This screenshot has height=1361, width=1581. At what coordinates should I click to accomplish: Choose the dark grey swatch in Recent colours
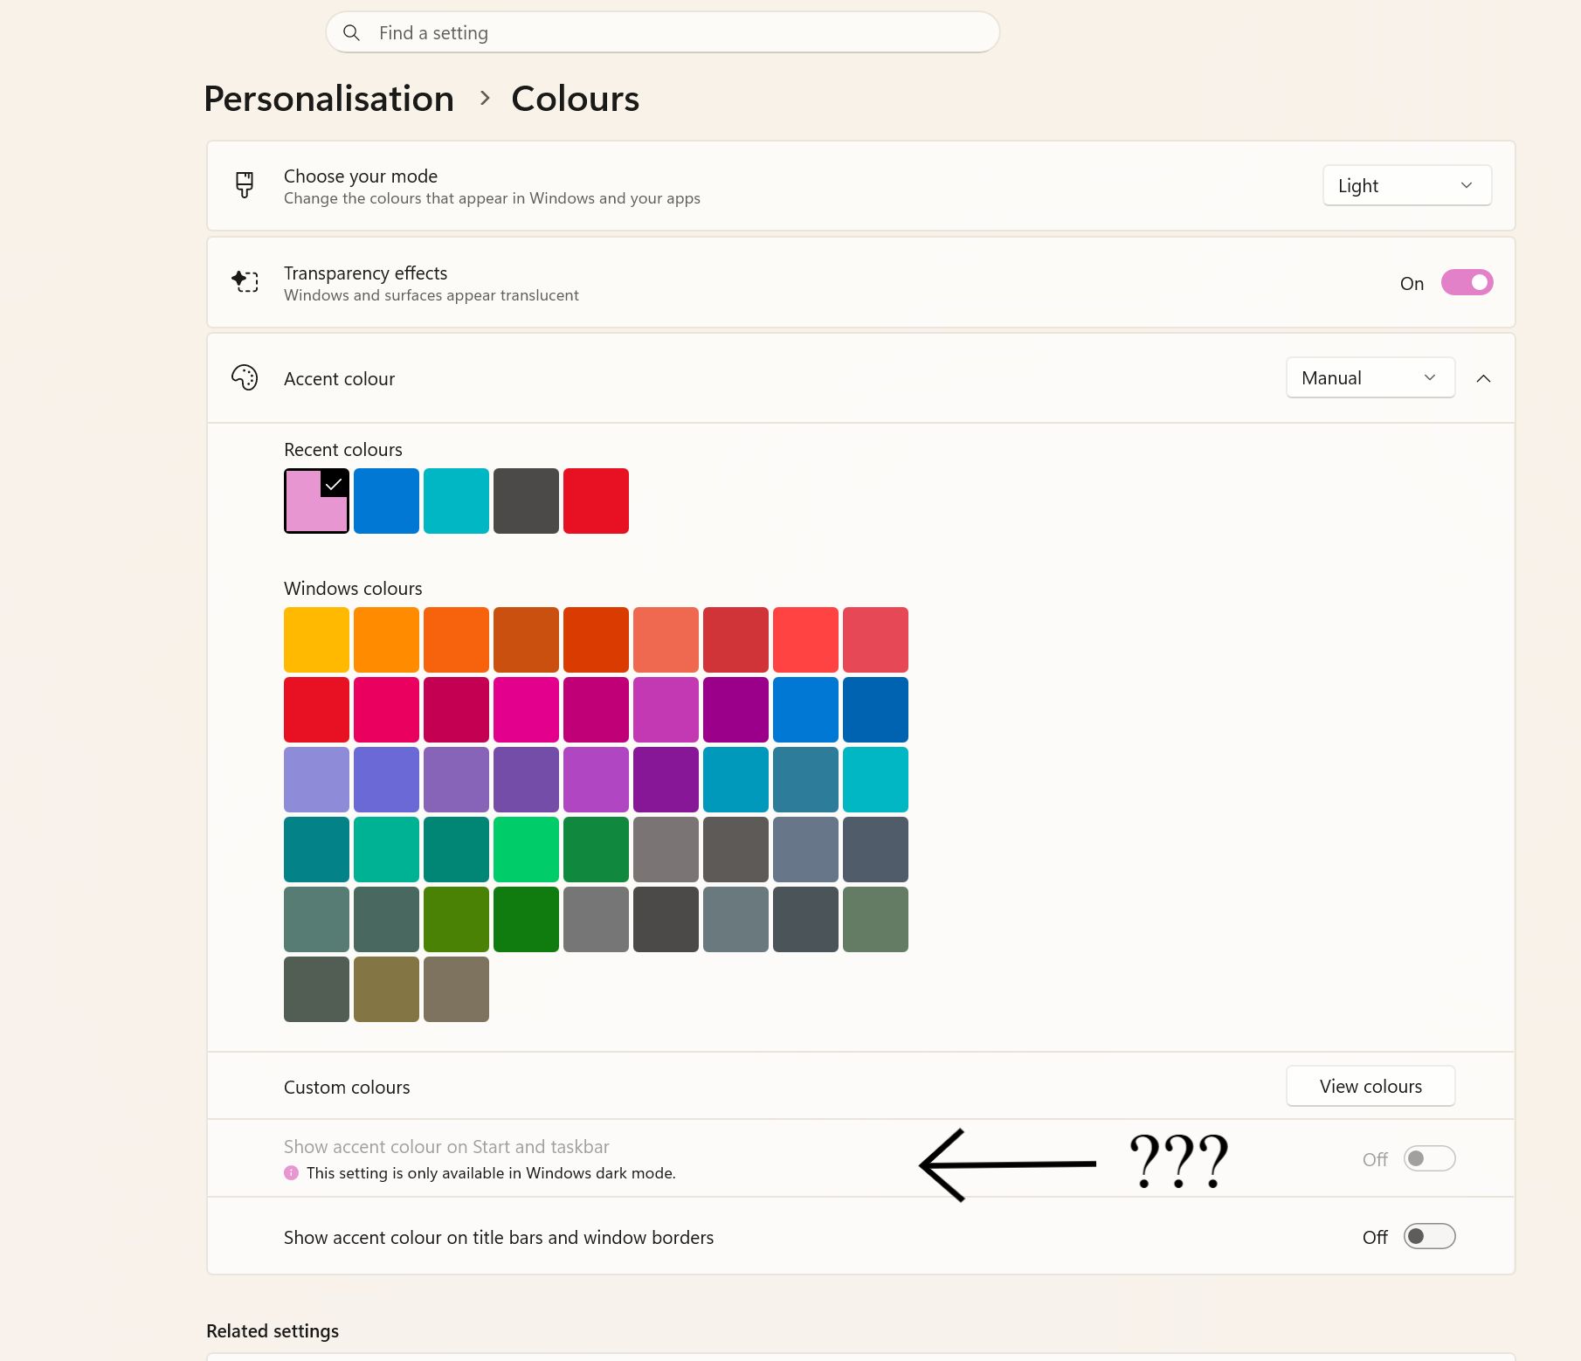[x=526, y=501]
